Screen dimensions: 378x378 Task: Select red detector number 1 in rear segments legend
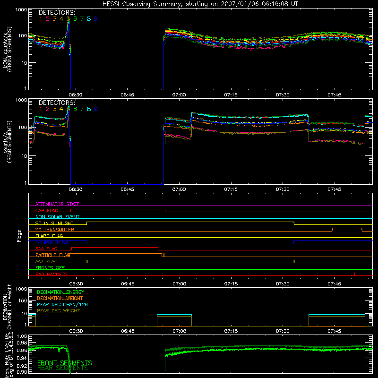[41, 109]
